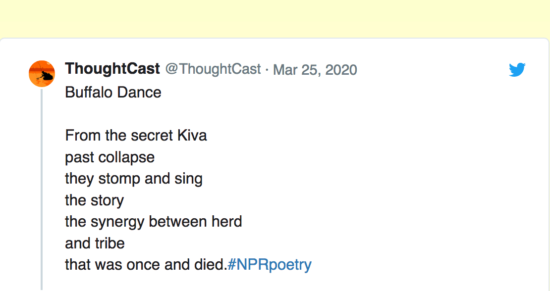Click the "and tribe" line
Viewport: 550px width, 291px height.
[x=95, y=243]
